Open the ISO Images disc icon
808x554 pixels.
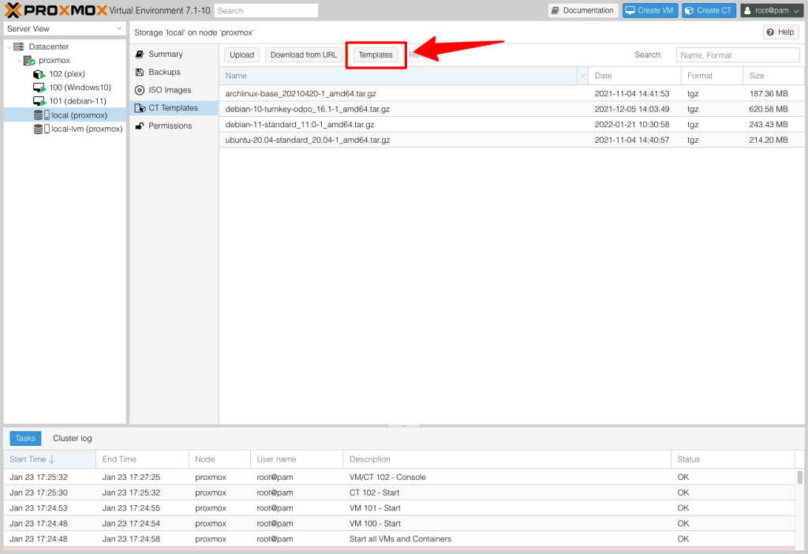pos(140,90)
